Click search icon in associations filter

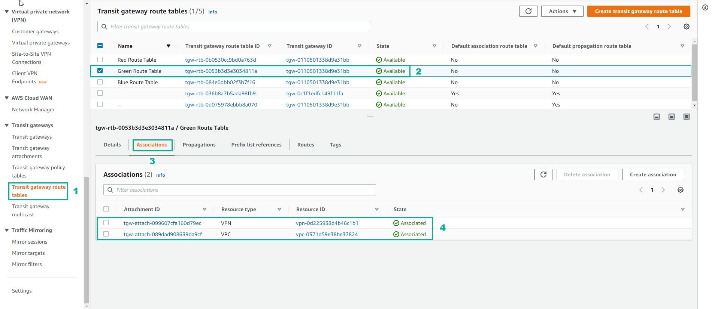pos(110,190)
